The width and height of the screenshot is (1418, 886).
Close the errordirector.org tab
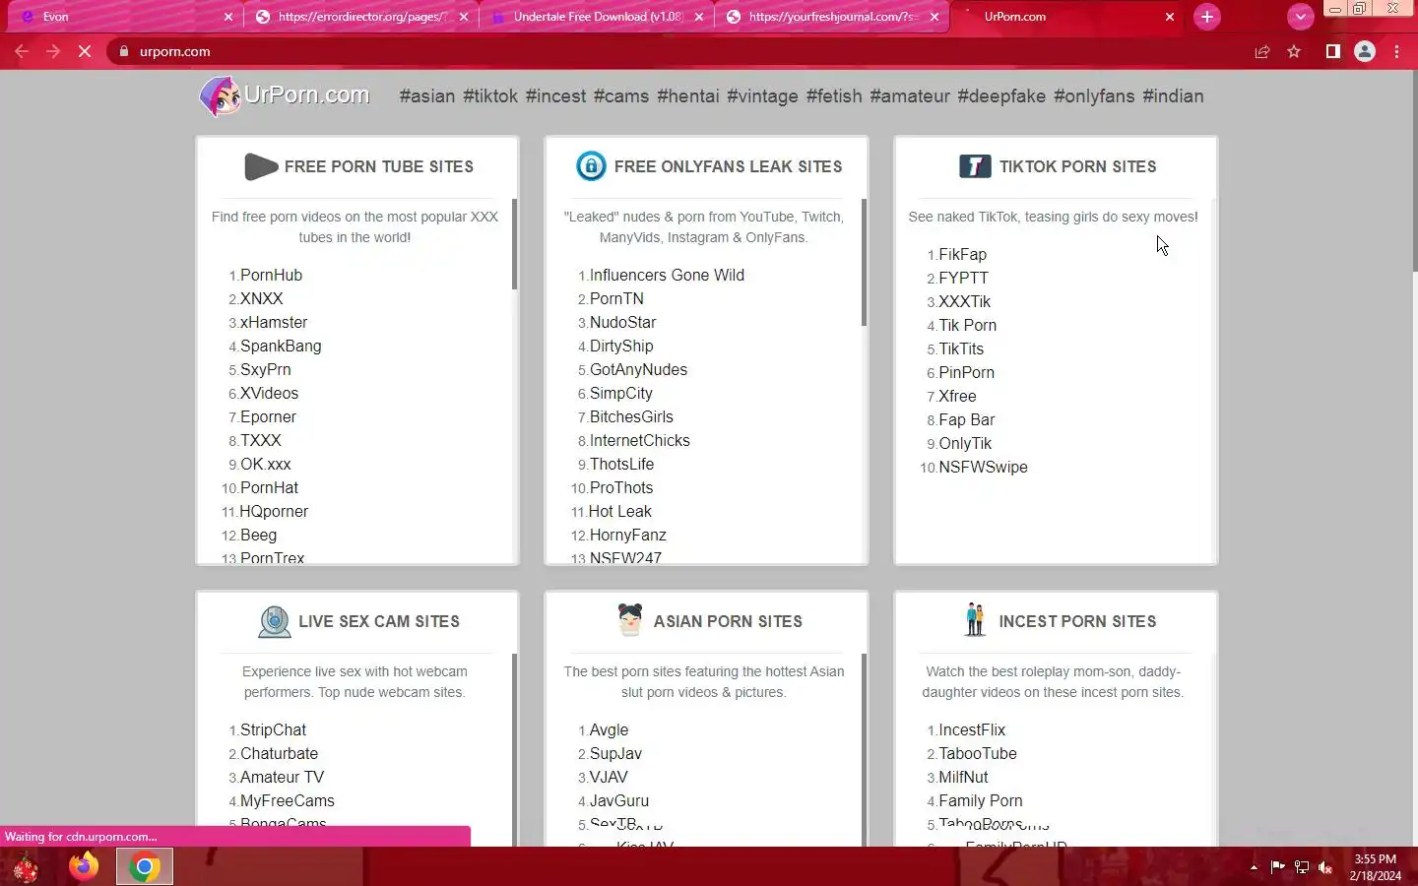tap(464, 17)
